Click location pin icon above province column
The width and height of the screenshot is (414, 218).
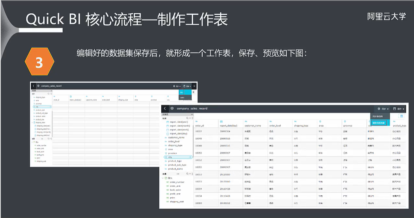(x=345, y=122)
